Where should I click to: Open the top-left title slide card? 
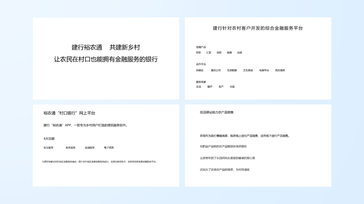106,58
